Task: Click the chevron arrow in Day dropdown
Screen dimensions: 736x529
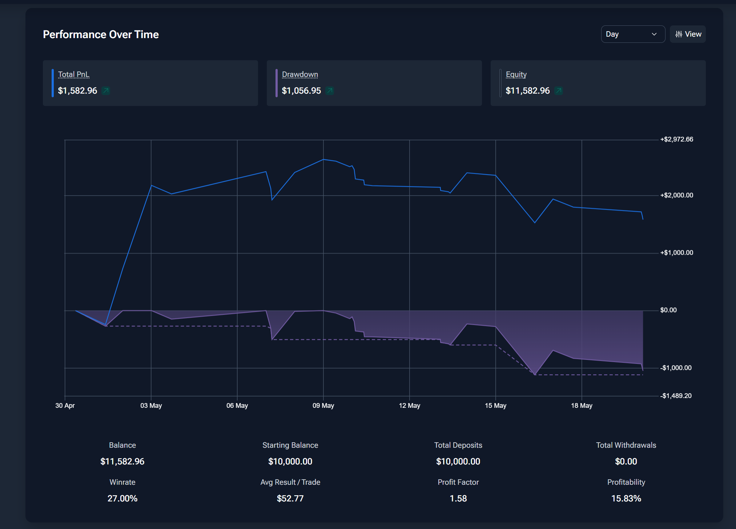Action: point(654,34)
